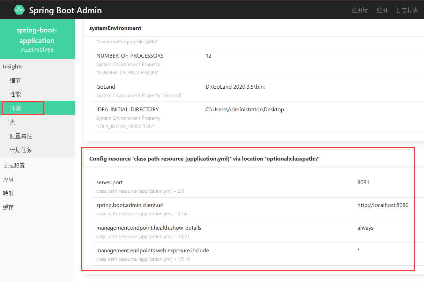Open the 配置属性 sidebar item

[37, 136]
